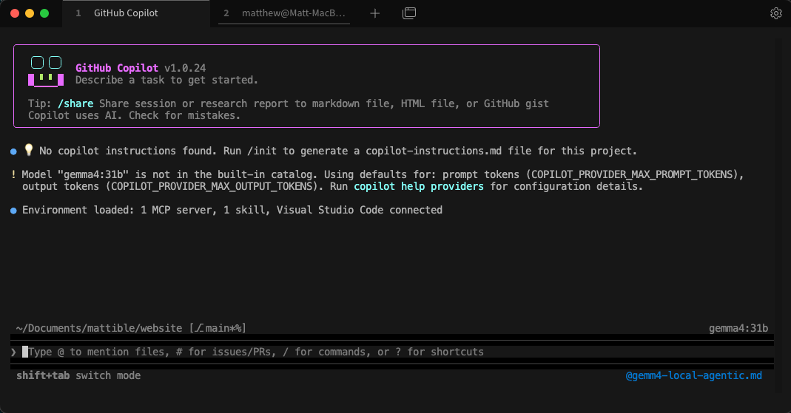Click the version number v1.0.24
The image size is (791, 413).
tap(185, 68)
